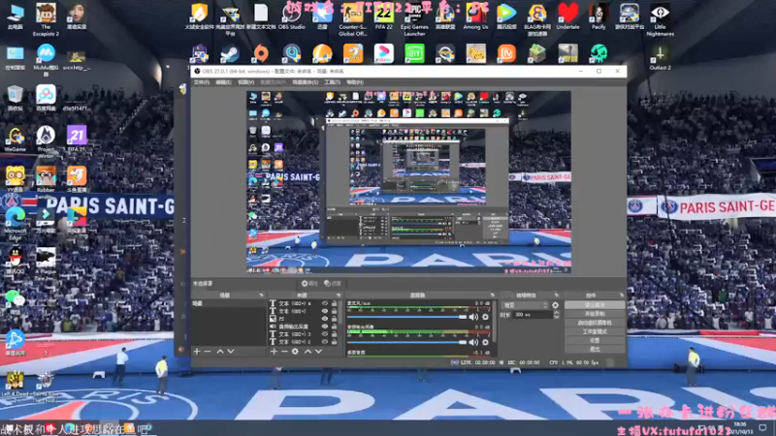
Task: Open the 帮助(H) menu in OBS
Action: click(x=355, y=82)
